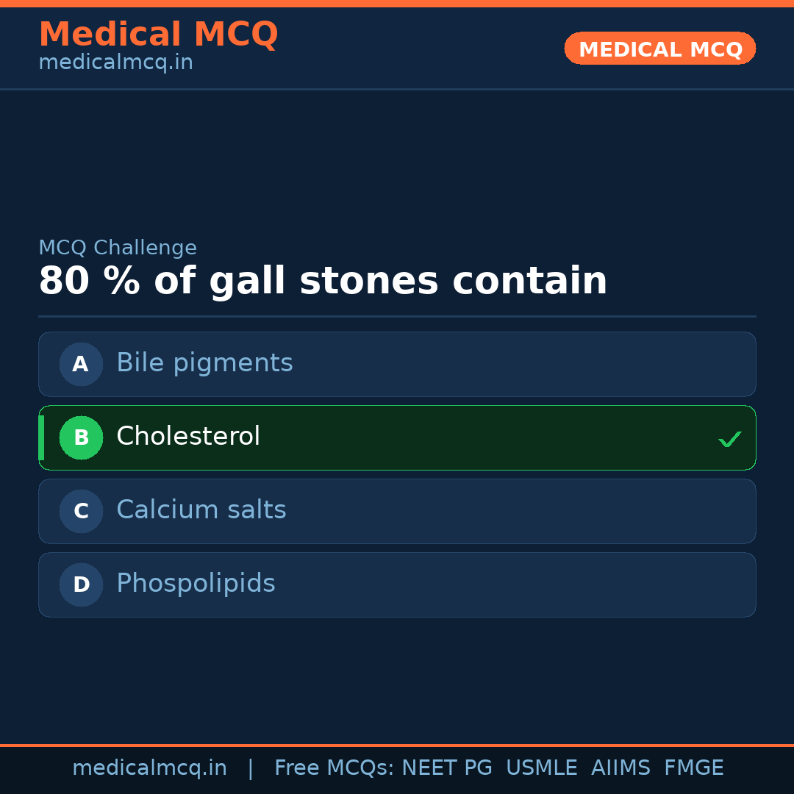
Task: Click the Free MCQs label in footer
Action: point(335,768)
